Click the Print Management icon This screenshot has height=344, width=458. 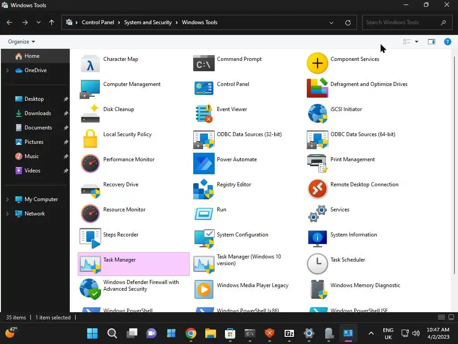(x=317, y=163)
